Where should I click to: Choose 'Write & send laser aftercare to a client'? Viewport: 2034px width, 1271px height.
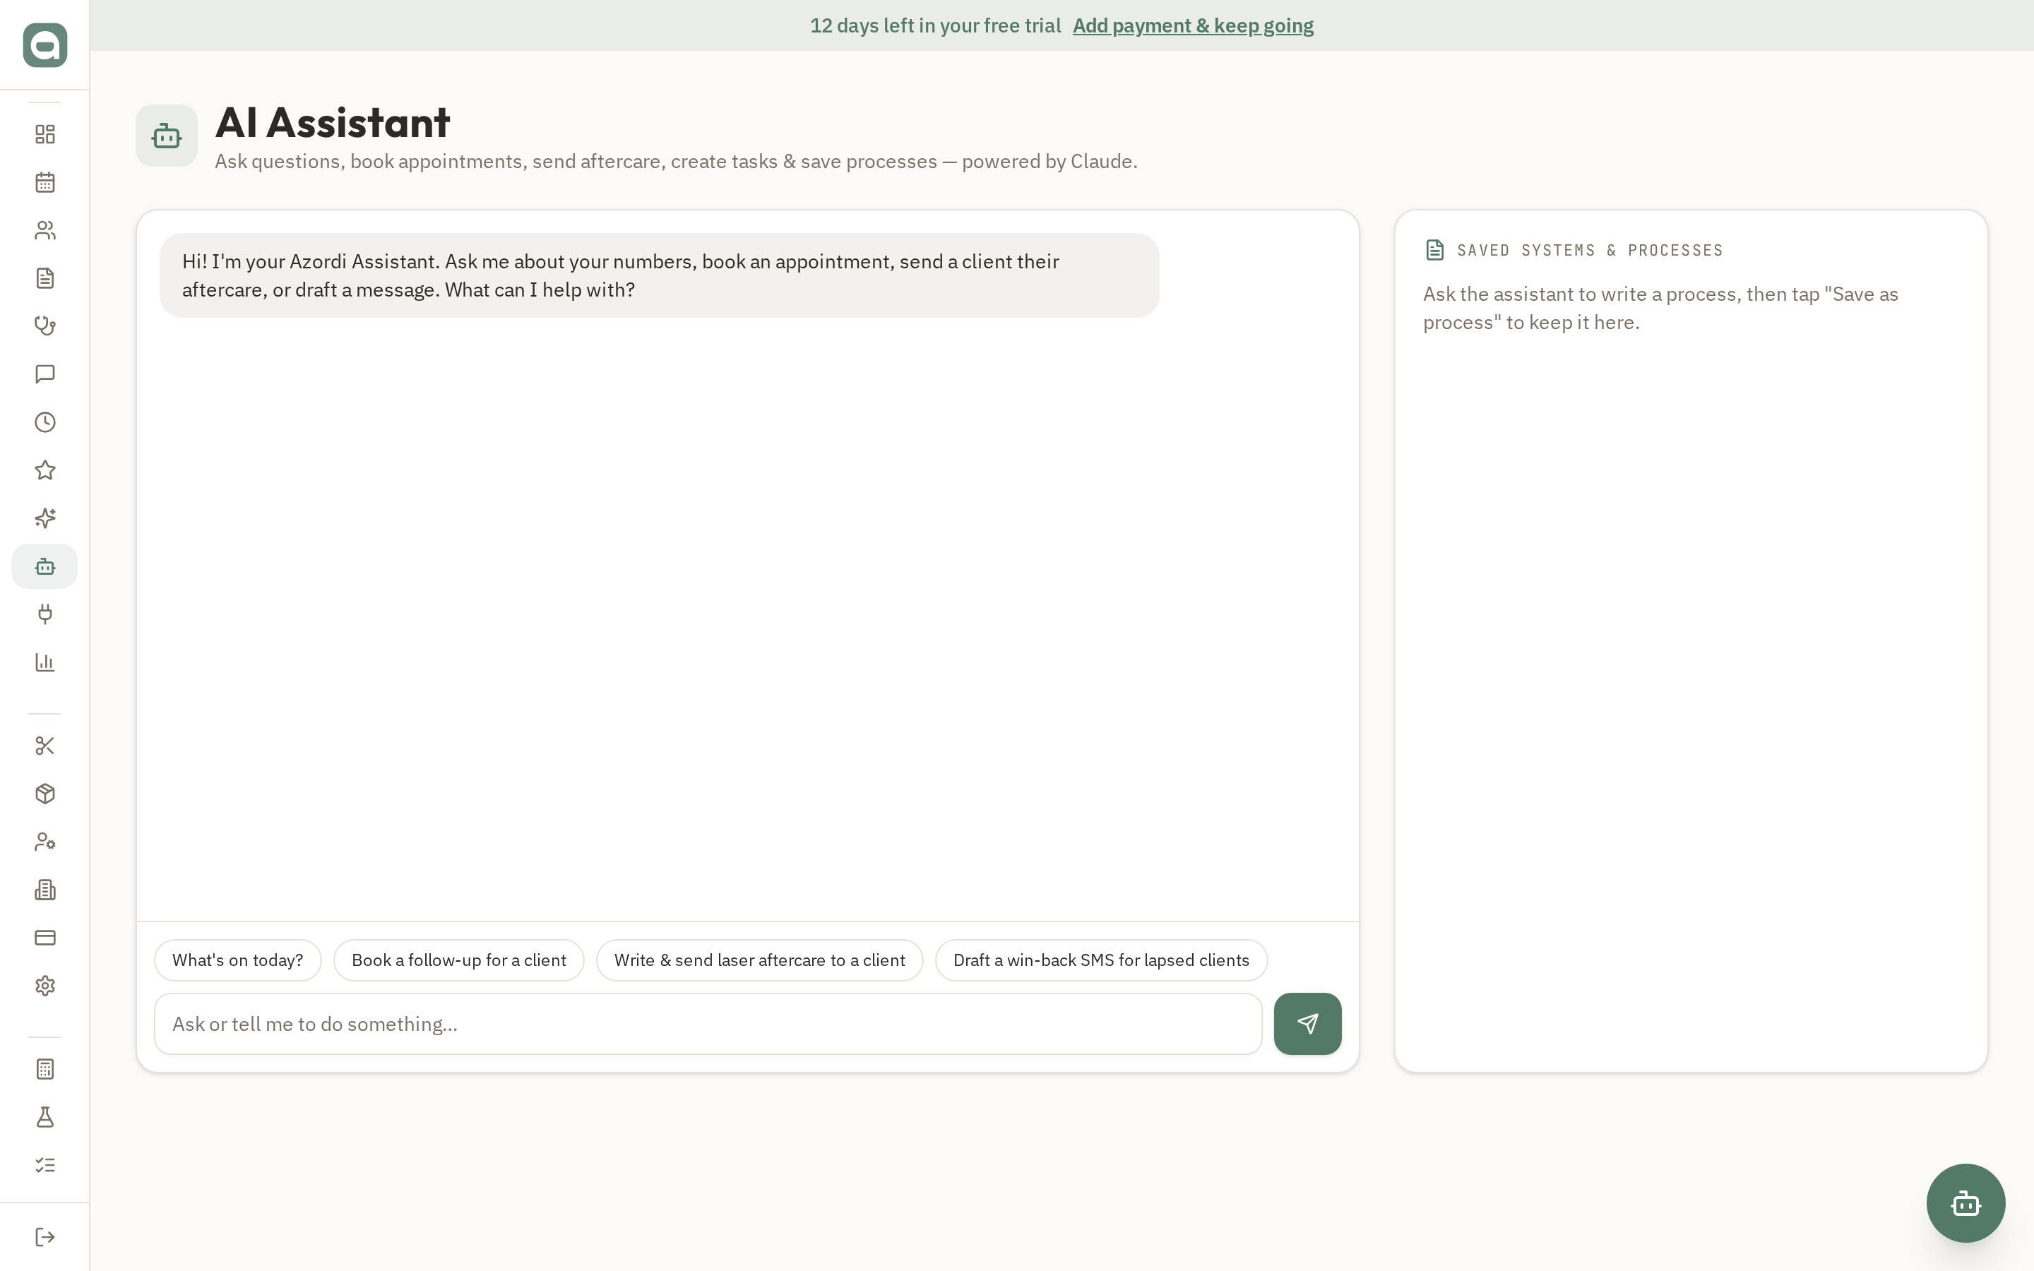point(760,960)
